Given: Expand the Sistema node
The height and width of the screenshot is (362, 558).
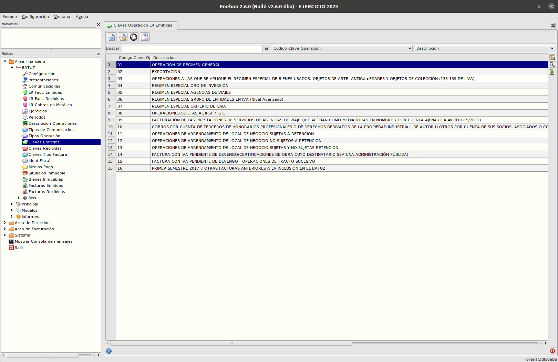Looking at the screenshot, I should (5, 235).
